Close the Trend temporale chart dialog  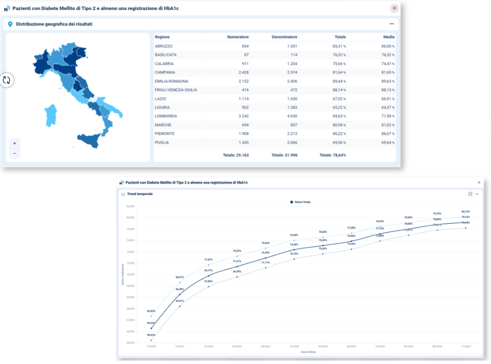[x=479, y=183]
